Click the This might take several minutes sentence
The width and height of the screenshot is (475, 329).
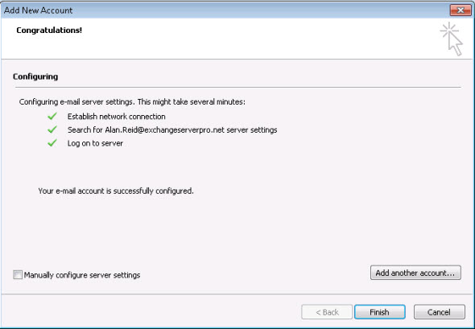pos(192,102)
